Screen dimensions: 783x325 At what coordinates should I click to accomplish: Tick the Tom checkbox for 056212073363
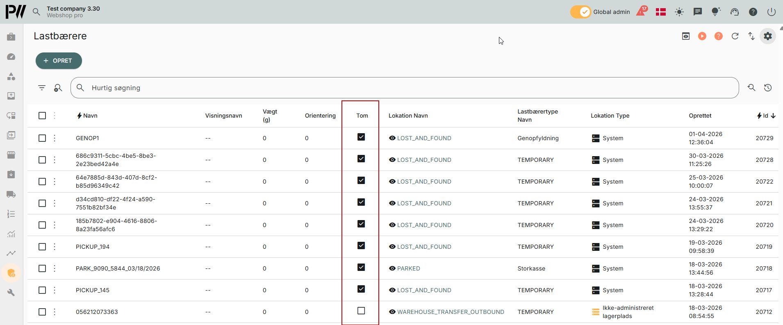click(361, 311)
